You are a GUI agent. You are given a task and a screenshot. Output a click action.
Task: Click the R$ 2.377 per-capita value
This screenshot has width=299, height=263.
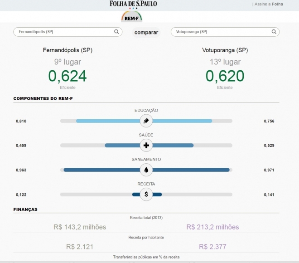pyautogui.click(x=212, y=247)
